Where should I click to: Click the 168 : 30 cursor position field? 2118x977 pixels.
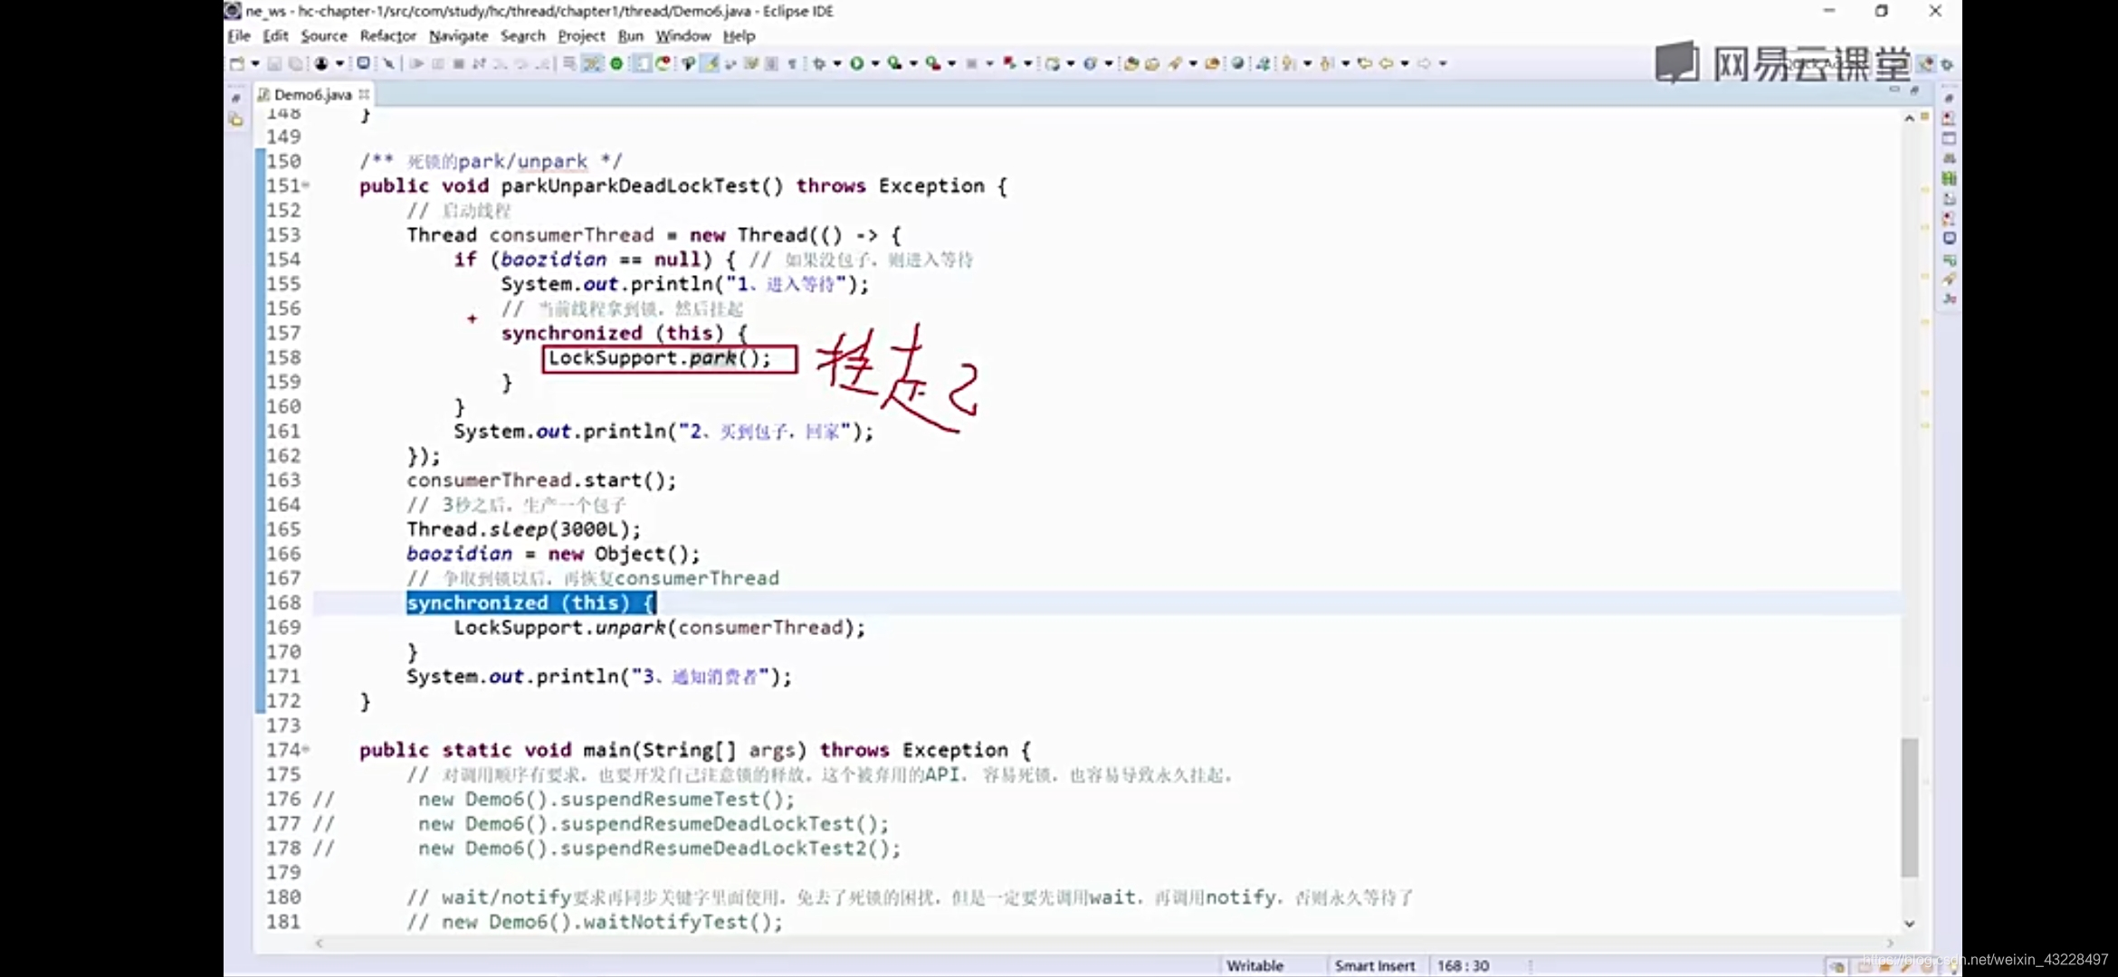[1463, 965]
